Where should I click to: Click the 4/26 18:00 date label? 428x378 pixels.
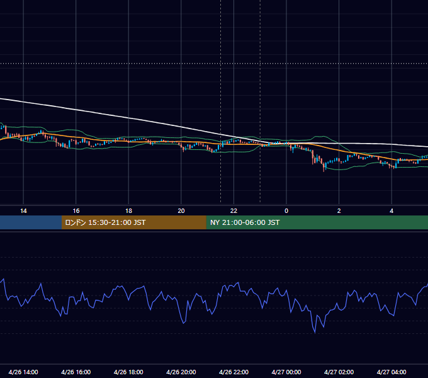[128, 372]
